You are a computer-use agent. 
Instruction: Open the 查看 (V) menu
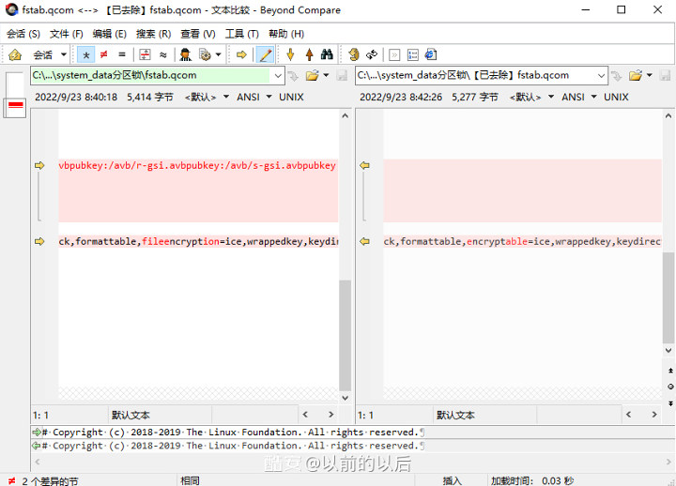(x=198, y=34)
